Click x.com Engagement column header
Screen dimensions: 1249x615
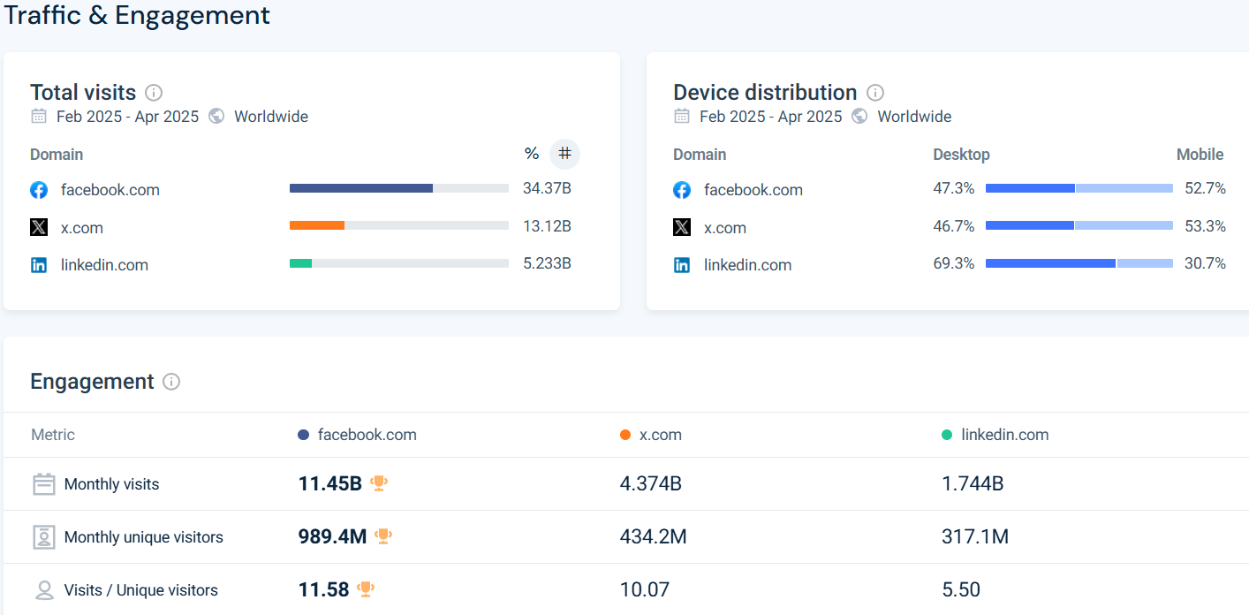[x=661, y=435]
